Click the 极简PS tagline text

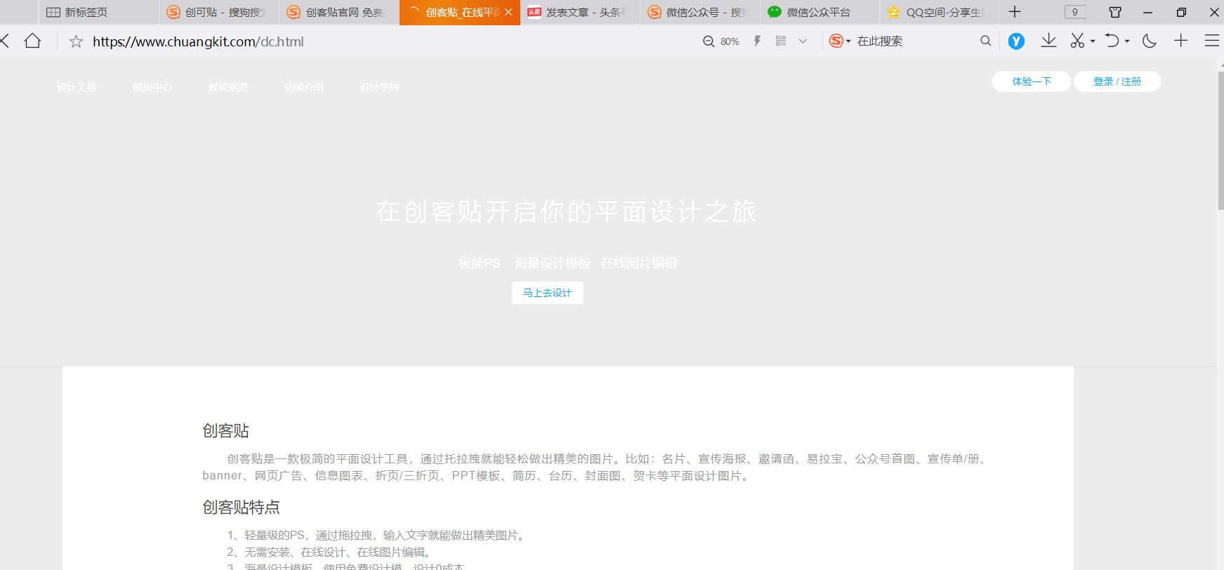point(480,263)
